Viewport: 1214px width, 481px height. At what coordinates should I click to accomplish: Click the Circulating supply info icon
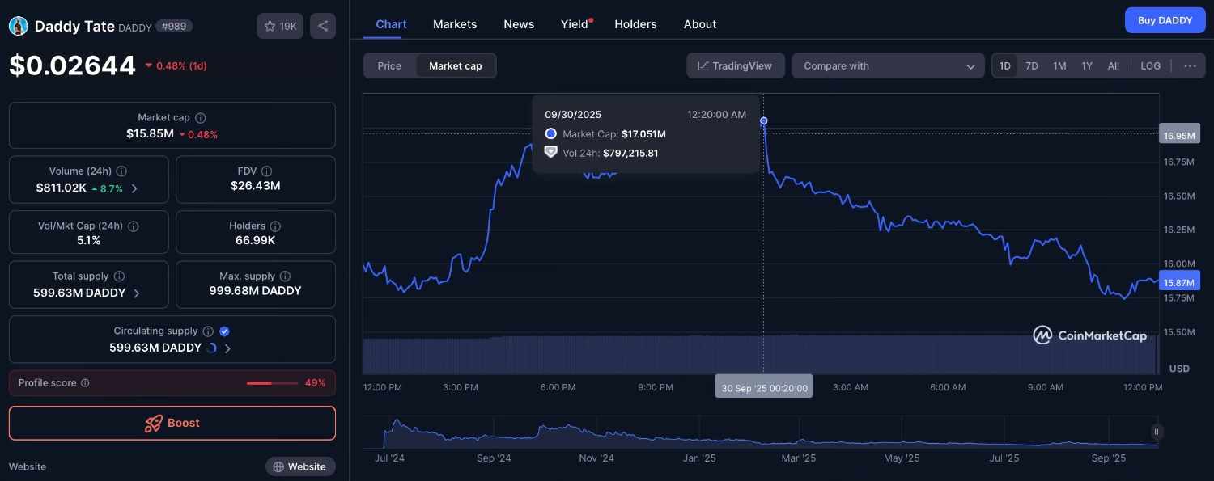pos(208,331)
